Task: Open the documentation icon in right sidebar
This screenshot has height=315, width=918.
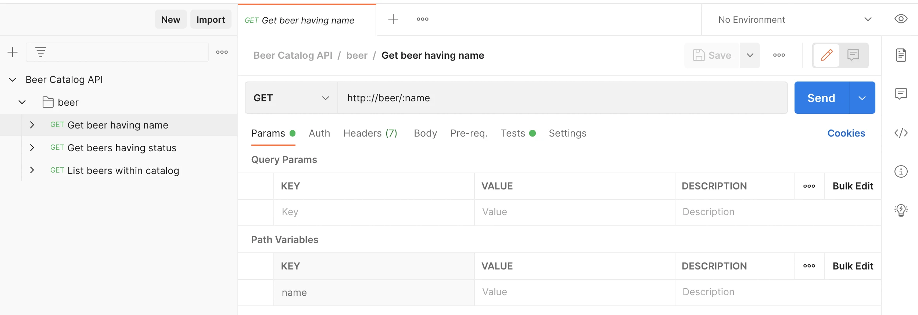Action: coord(901,55)
